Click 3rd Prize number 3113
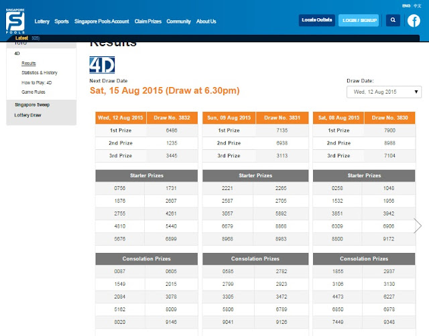 [x=282, y=156]
